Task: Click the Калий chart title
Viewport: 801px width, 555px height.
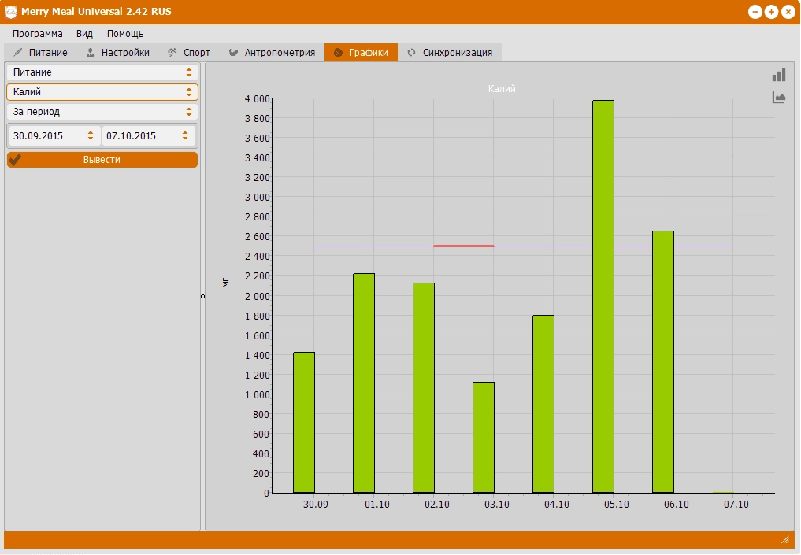Action: coord(502,89)
